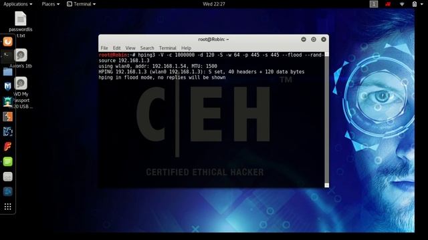The height and width of the screenshot is (240, 428).
Task: Open the terminal View menu
Action: [130, 48]
